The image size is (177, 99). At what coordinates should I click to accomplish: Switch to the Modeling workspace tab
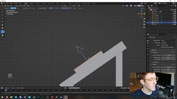31,4
